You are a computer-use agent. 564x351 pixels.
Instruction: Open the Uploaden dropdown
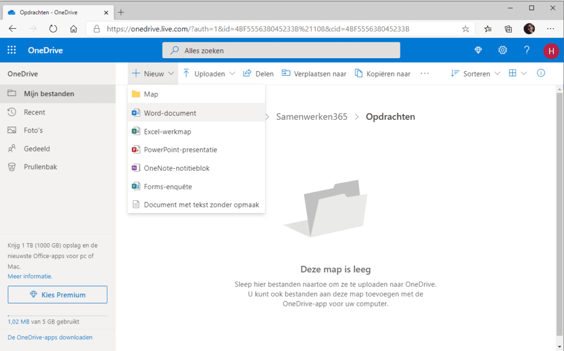coord(209,74)
